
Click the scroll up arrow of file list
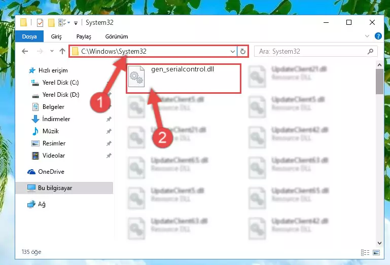point(379,65)
